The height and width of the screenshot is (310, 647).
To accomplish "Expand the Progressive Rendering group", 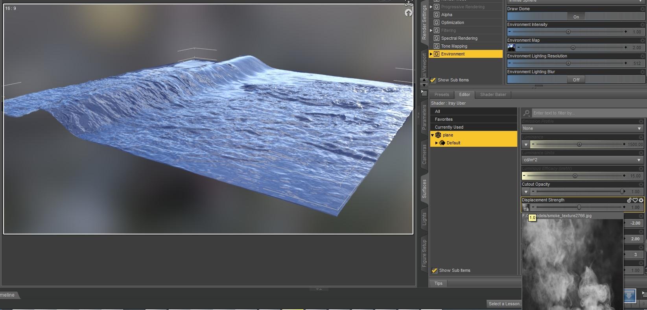I will 431,7.
